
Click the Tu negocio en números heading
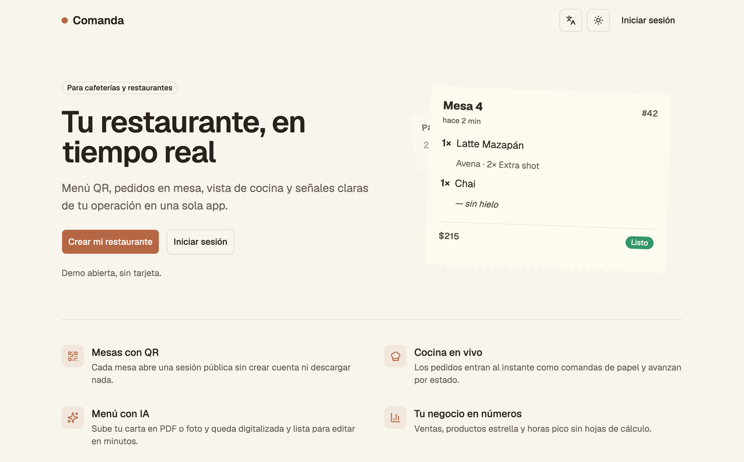[x=468, y=414]
